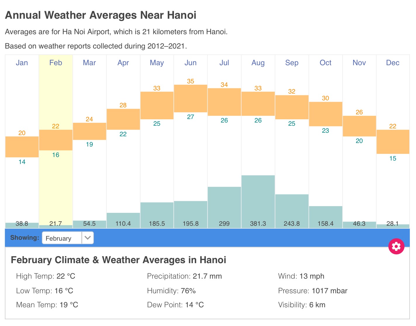Switch to May column header

tap(157, 63)
